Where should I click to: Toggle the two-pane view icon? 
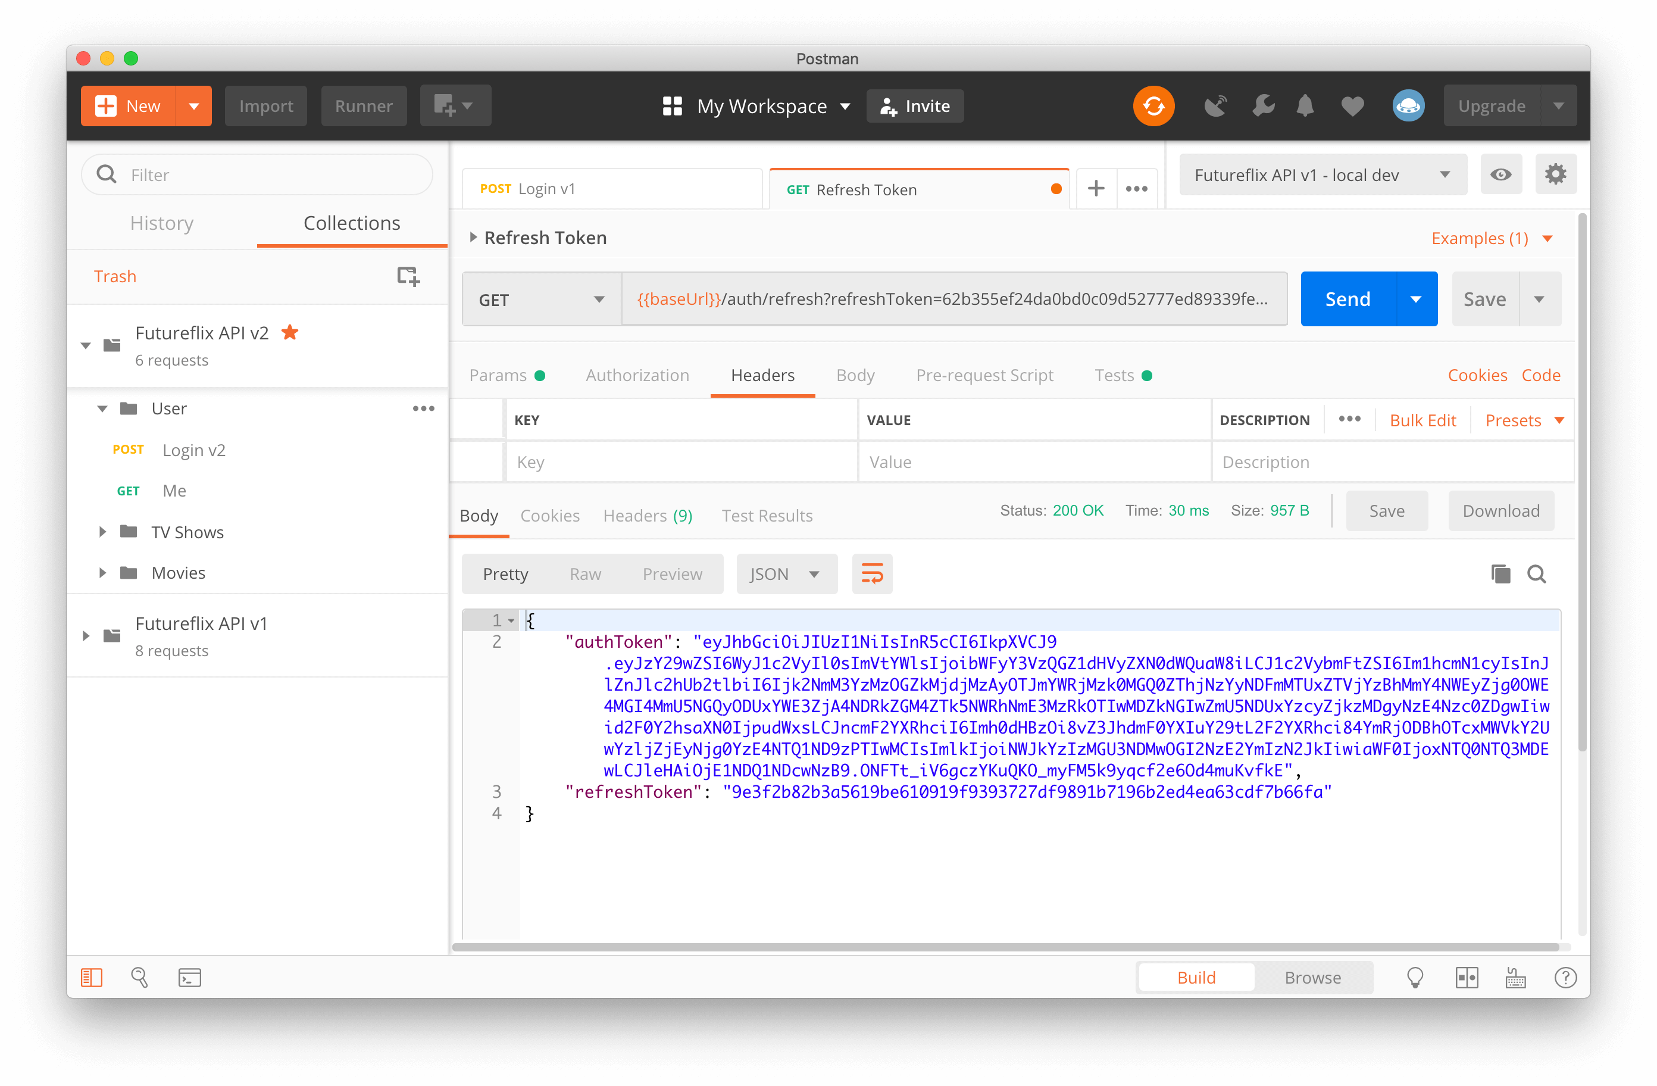1467,977
